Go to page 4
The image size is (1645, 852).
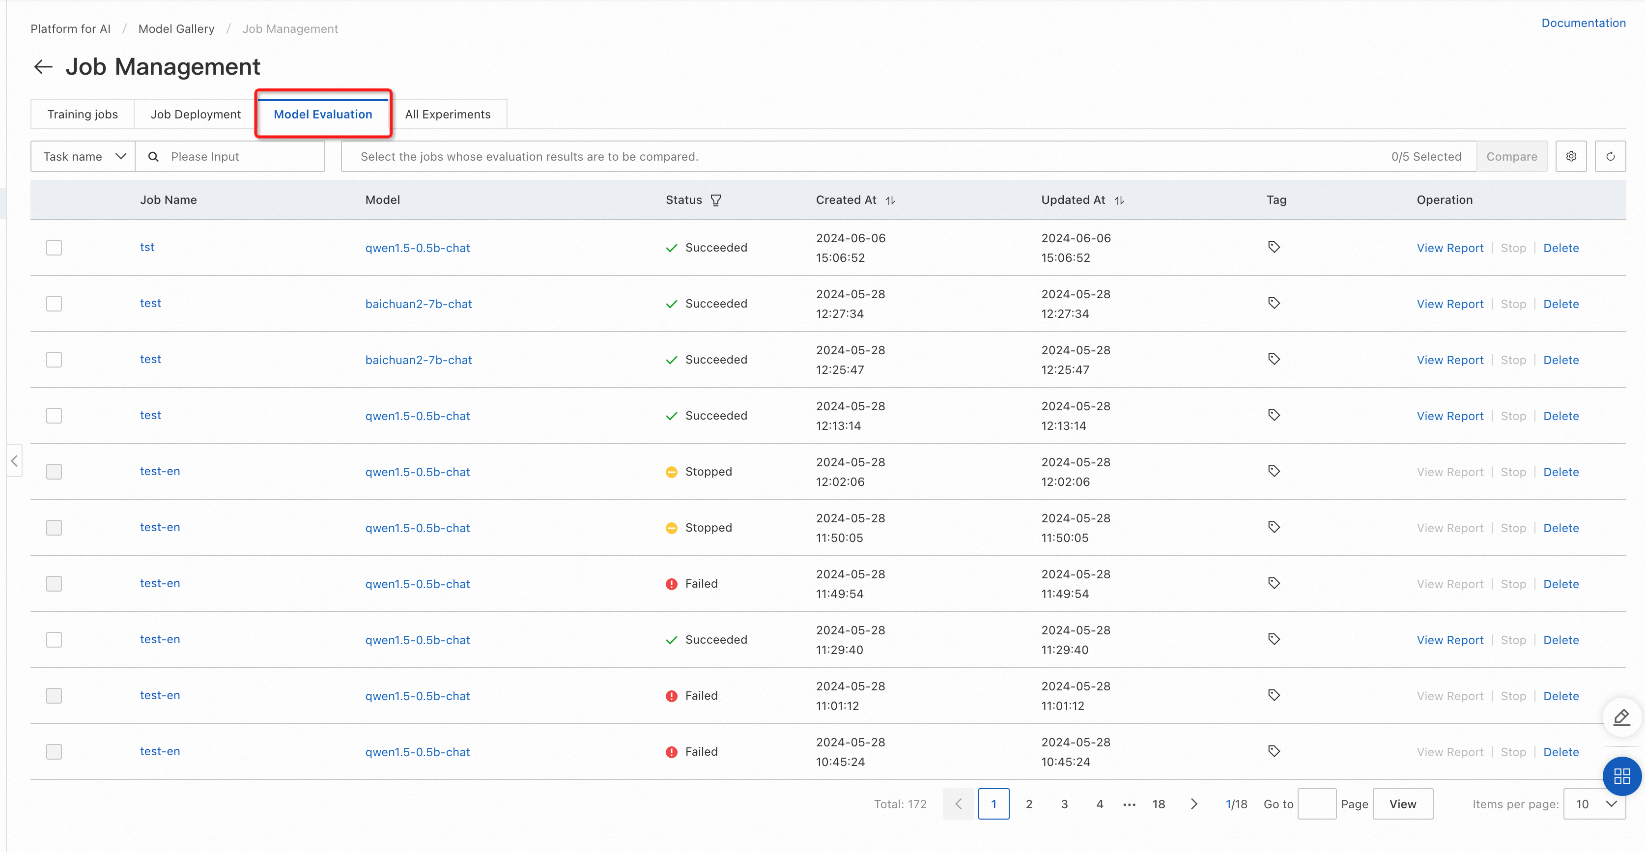(x=1099, y=804)
